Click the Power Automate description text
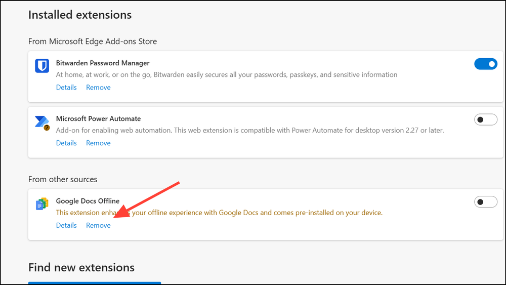 pyautogui.click(x=250, y=131)
